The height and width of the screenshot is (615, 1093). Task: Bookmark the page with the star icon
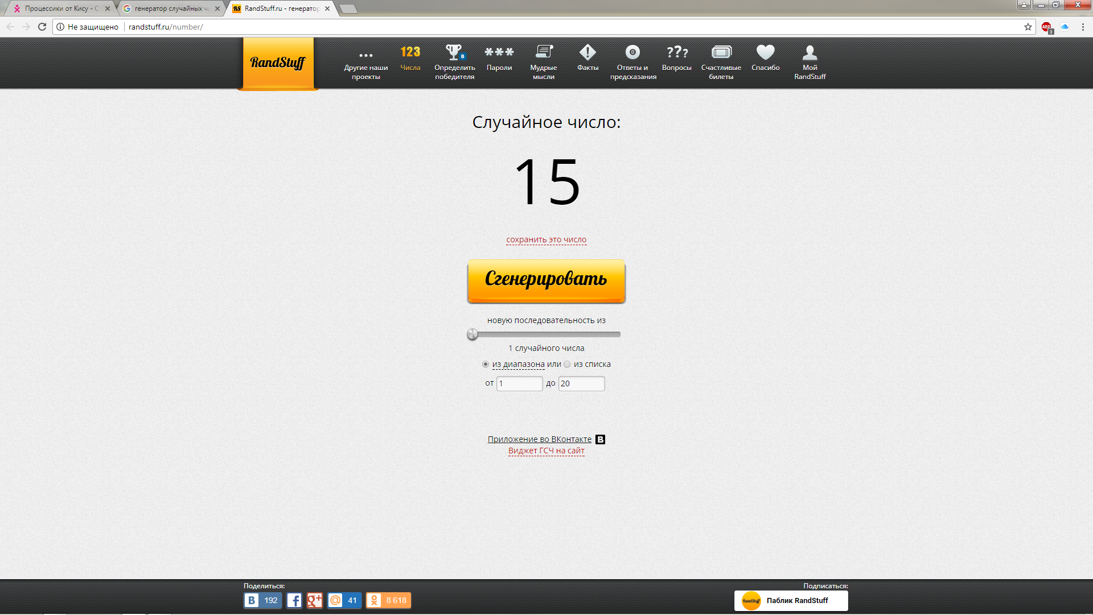(1028, 27)
